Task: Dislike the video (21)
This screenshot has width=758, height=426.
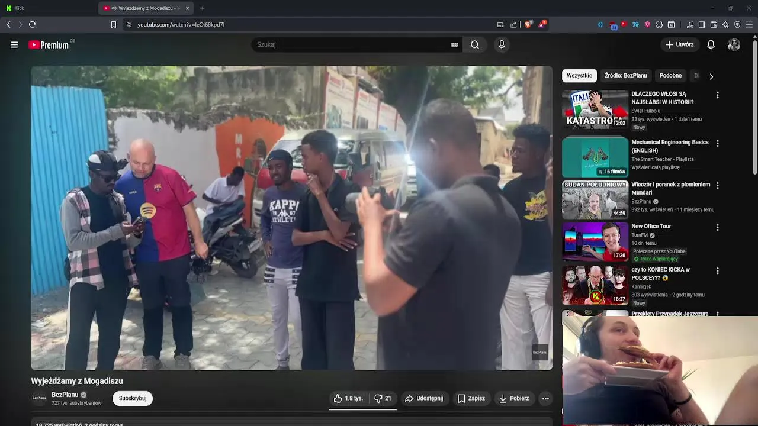Action: pyautogui.click(x=383, y=398)
